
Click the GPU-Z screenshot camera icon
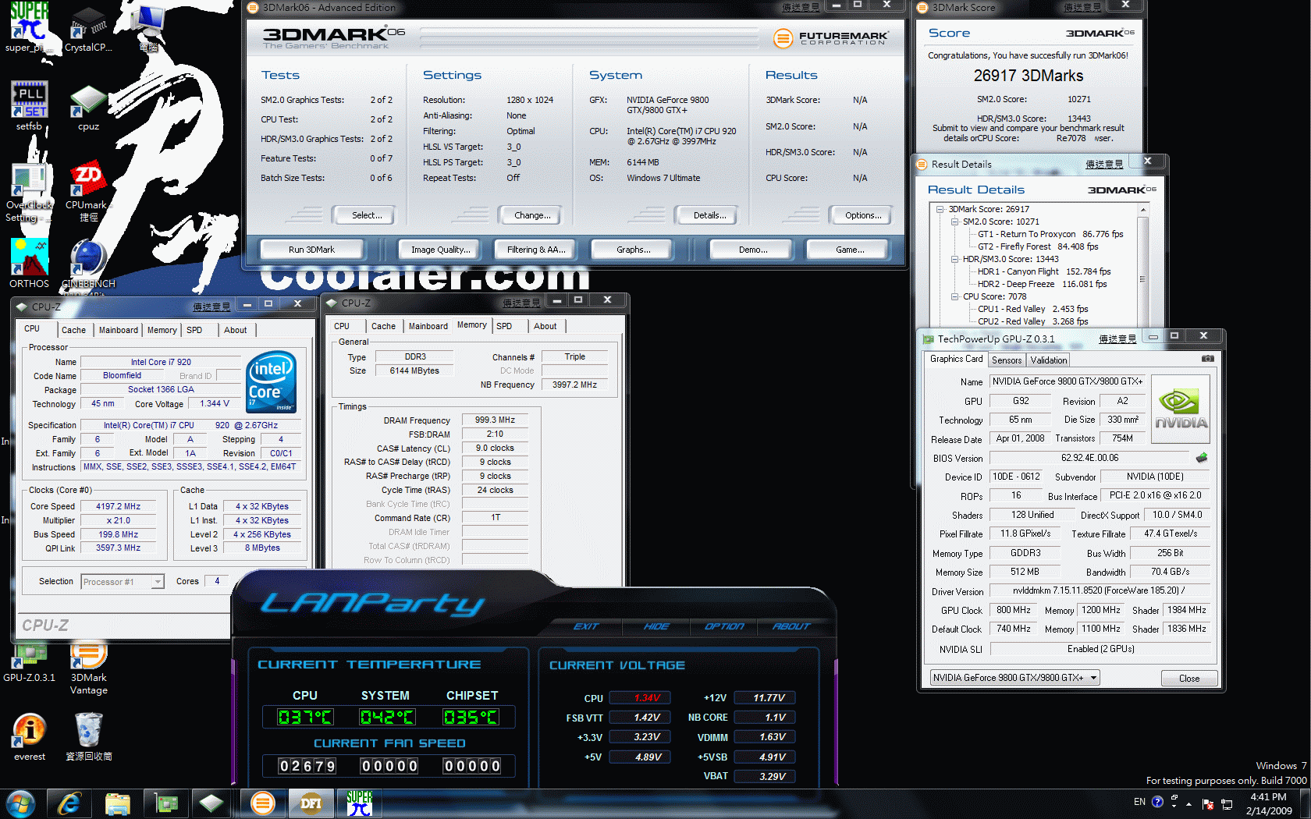(x=1207, y=359)
